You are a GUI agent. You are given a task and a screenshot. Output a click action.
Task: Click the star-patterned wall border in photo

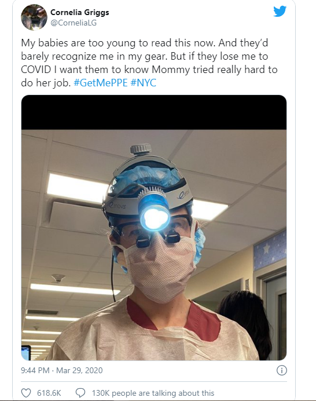tap(270, 250)
